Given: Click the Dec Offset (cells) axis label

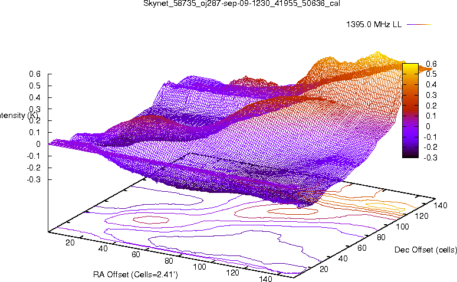Looking at the screenshot, I should tap(426, 250).
